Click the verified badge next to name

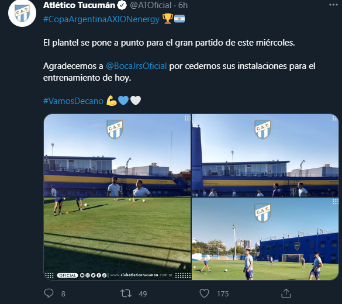click(x=122, y=5)
